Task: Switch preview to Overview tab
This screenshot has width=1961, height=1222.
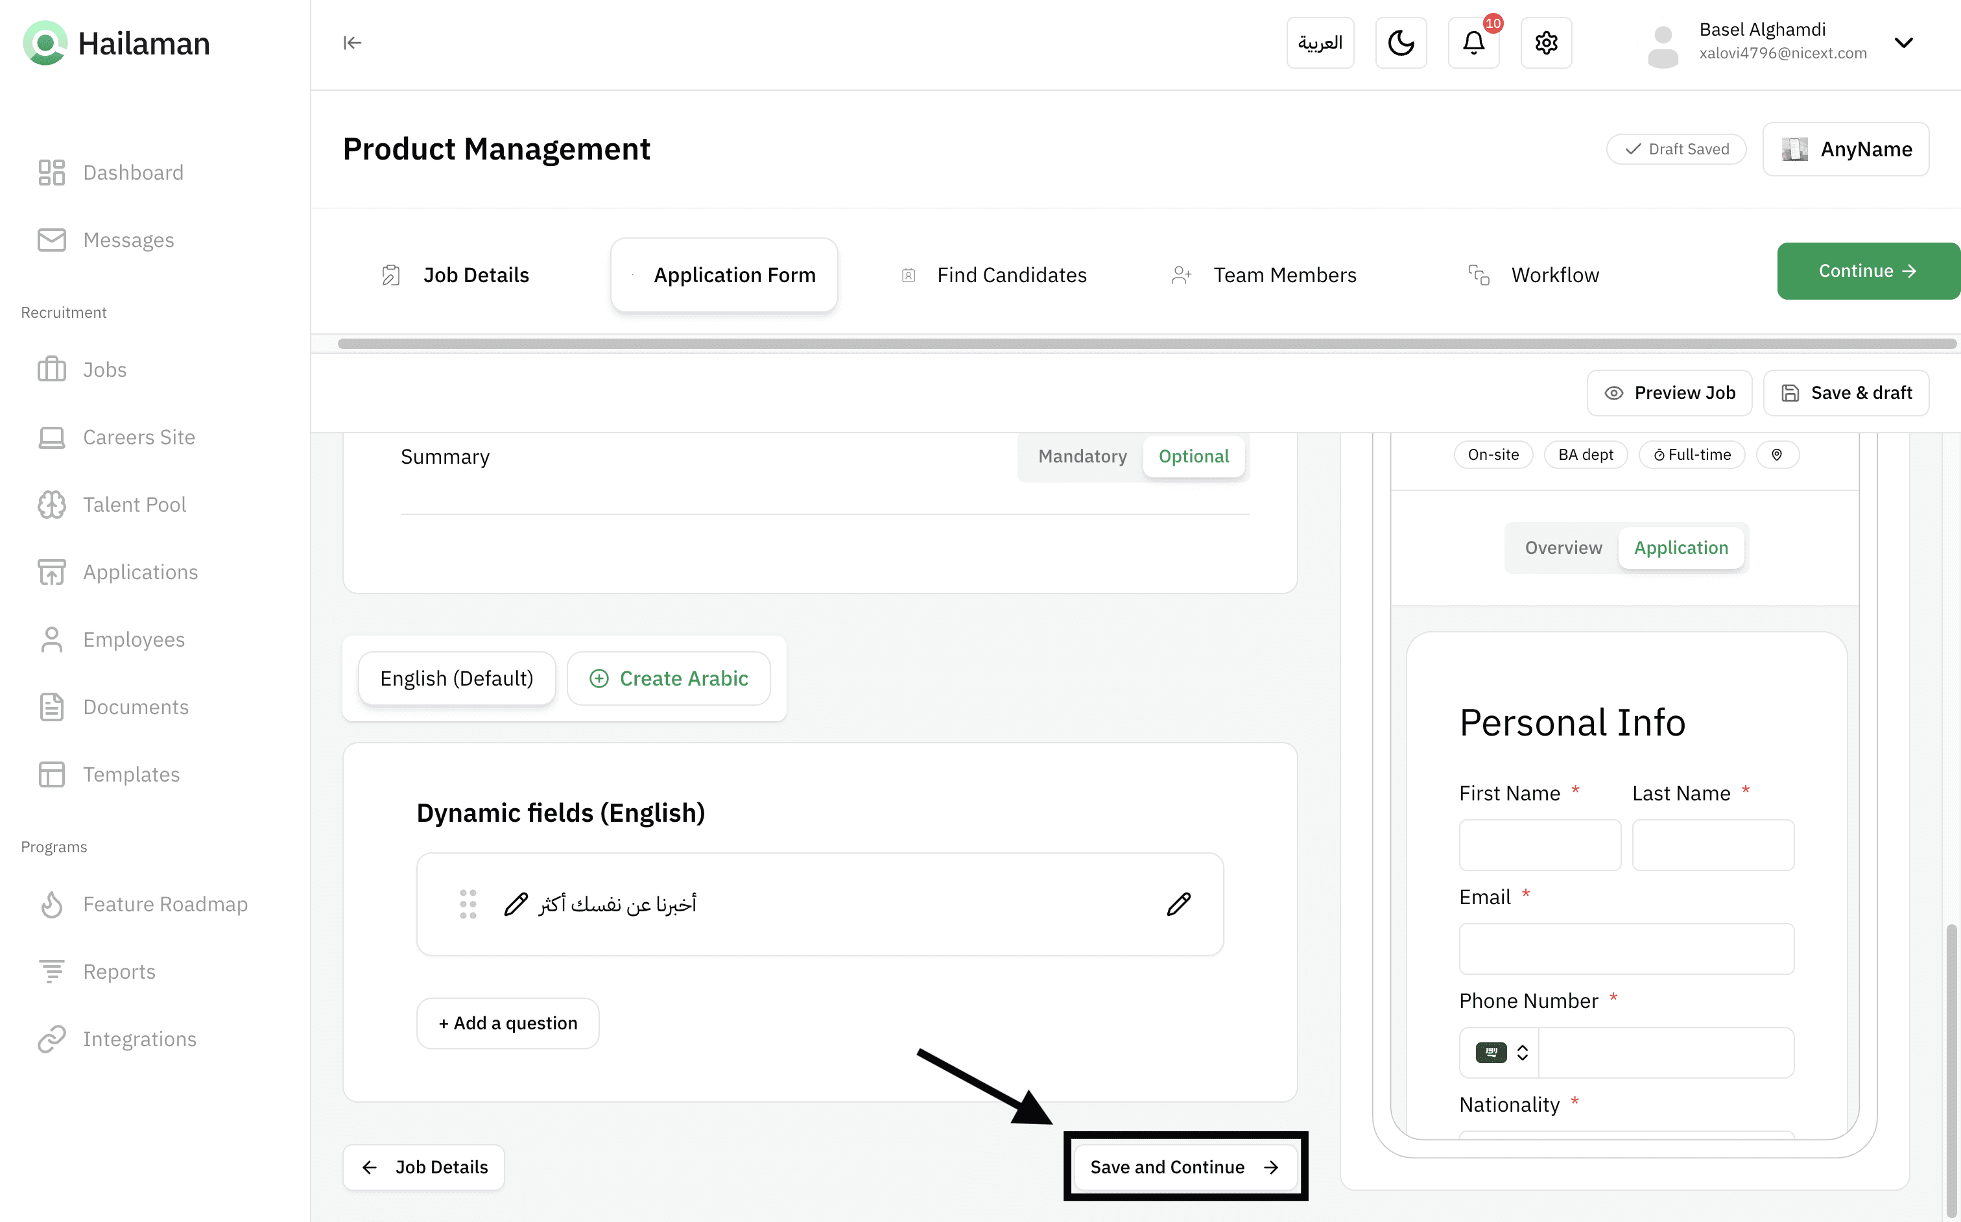Action: pos(1563,548)
